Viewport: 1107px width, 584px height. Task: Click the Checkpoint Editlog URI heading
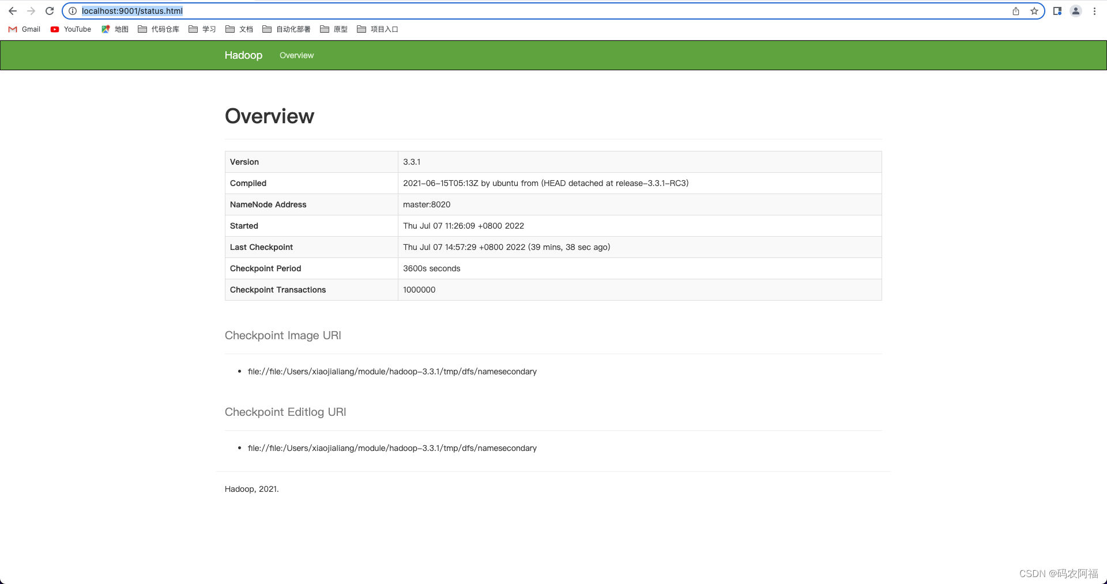(285, 412)
